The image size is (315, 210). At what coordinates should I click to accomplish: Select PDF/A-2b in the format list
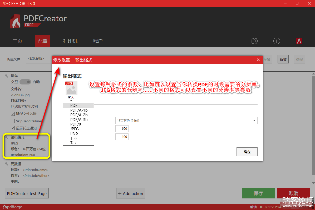(78, 115)
